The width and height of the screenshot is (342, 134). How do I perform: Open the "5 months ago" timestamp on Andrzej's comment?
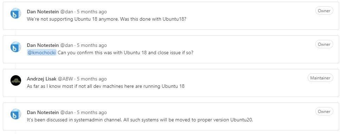(92, 79)
